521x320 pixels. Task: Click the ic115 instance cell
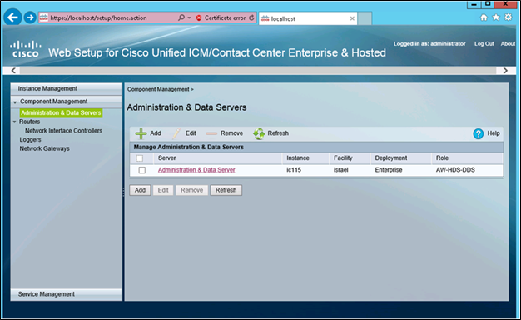click(x=294, y=170)
